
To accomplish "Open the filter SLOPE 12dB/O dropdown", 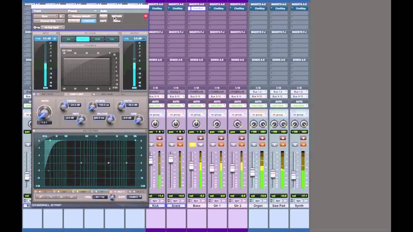I will click(x=134, y=197).
